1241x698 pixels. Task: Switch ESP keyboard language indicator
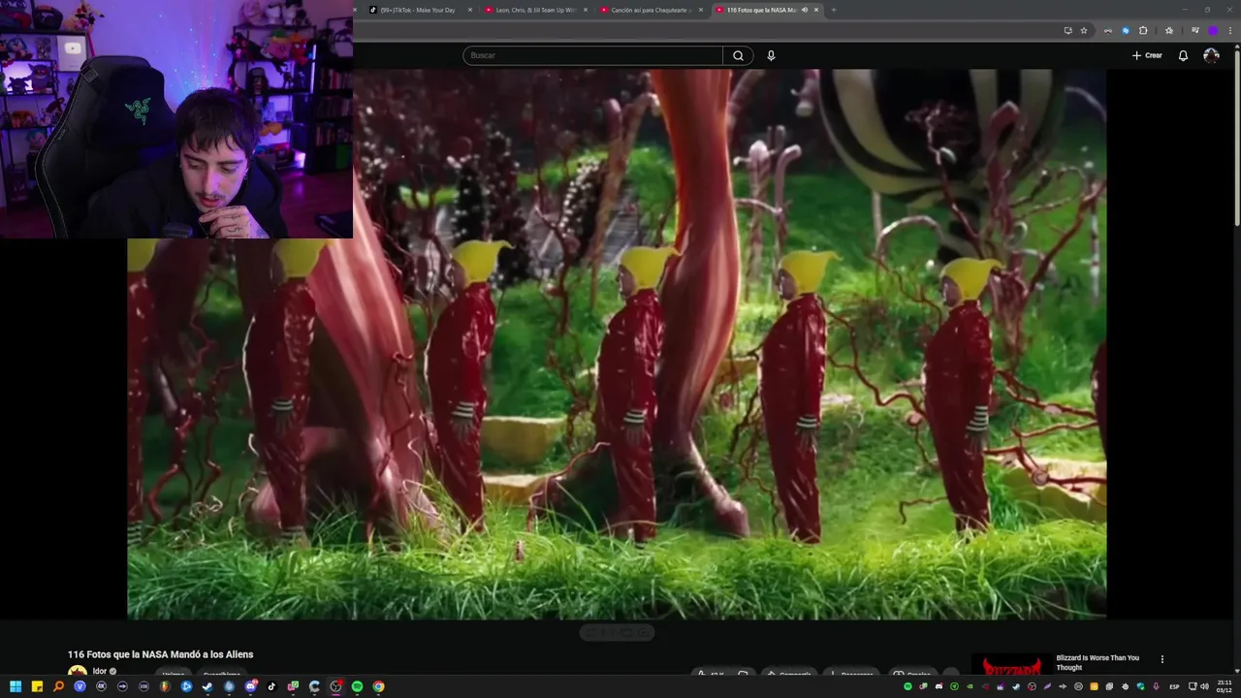1174,686
